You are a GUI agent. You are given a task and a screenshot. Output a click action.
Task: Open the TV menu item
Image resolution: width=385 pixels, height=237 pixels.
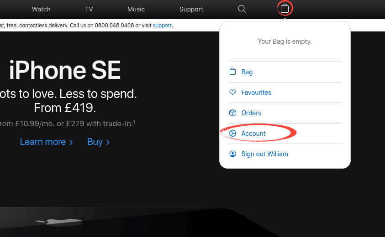click(89, 9)
